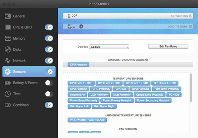The width and height of the screenshot is (198, 138).
Task: Click the Edit Fan Rules button
Action: pyautogui.click(x=168, y=46)
